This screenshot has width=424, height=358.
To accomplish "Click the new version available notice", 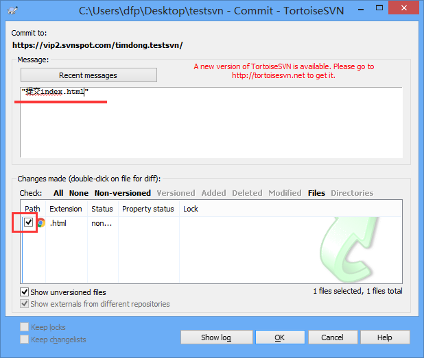I will 284,71.
